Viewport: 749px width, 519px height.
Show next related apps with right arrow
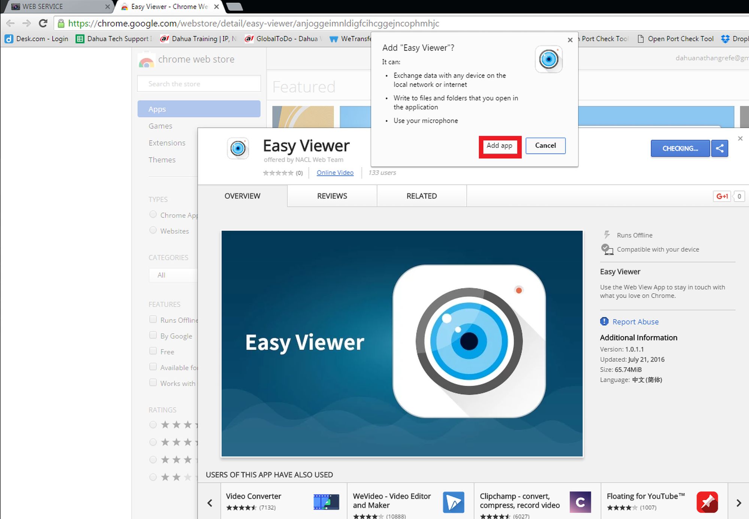739,503
